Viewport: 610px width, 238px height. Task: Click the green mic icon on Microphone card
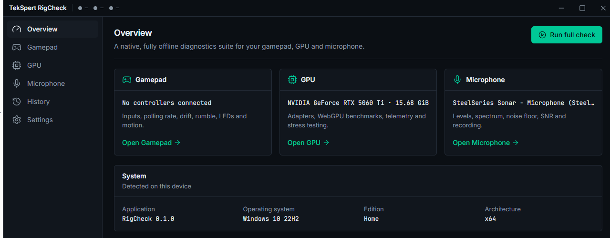[457, 80]
